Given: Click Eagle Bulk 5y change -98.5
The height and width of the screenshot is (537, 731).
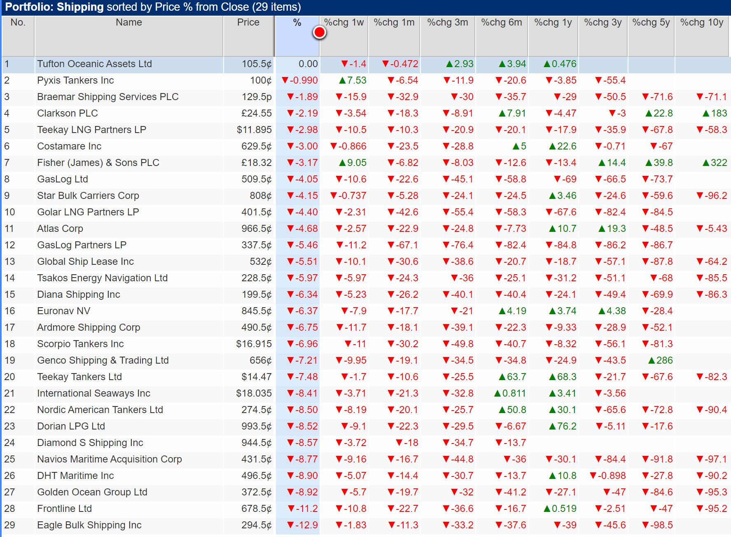Looking at the screenshot, I should point(657,525).
